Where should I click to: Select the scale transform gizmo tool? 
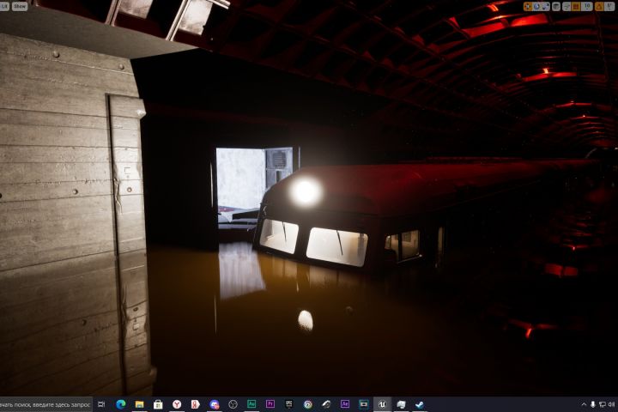[546, 6]
